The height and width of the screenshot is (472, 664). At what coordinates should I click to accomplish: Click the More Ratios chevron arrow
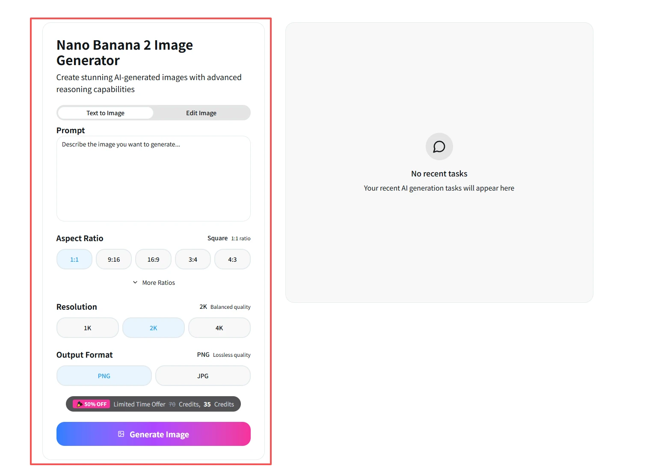coord(135,282)
